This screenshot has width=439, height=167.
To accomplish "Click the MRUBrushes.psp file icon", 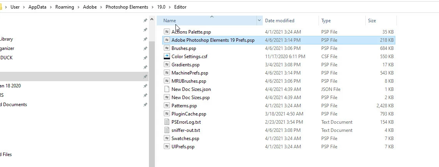I will point(167,81).
